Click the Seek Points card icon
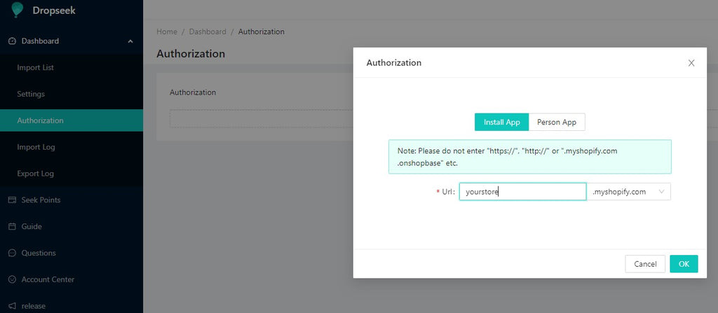Image resolution: width=718 pixels, height=313 pixels. [x=12, y=200]
